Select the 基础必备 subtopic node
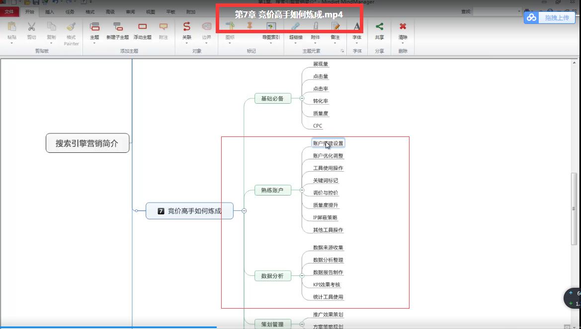The height and width of the screenshot is (329, 581). (x=272, y=98)
